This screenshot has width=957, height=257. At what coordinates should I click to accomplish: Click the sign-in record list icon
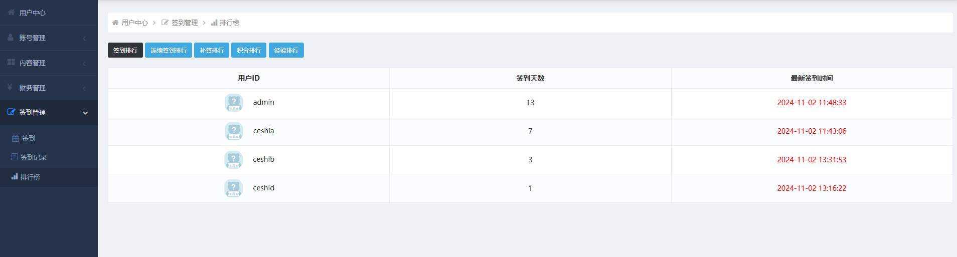coord(15,157)
